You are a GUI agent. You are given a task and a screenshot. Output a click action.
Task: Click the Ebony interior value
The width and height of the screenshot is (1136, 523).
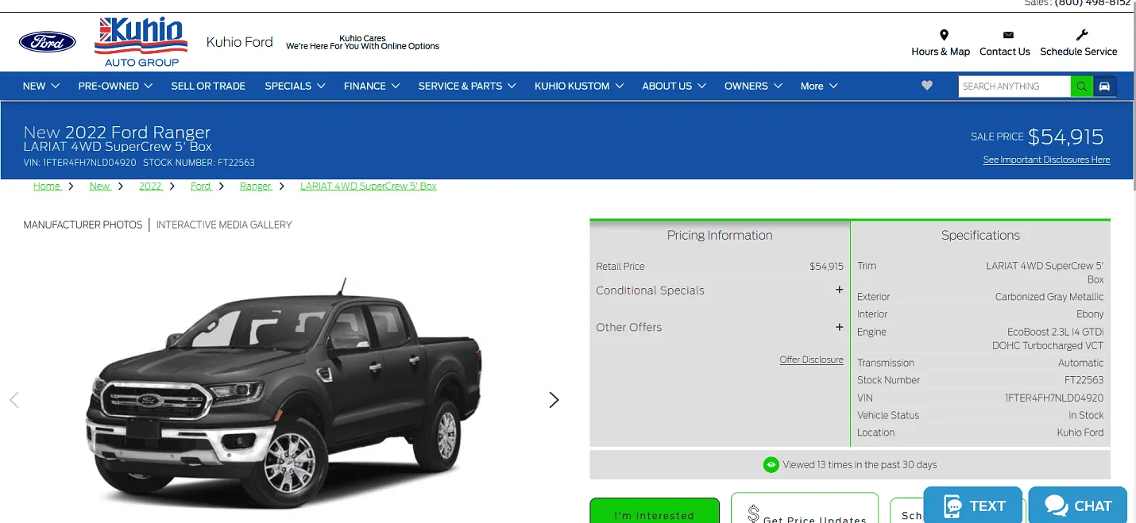(x=1090, y=314)
